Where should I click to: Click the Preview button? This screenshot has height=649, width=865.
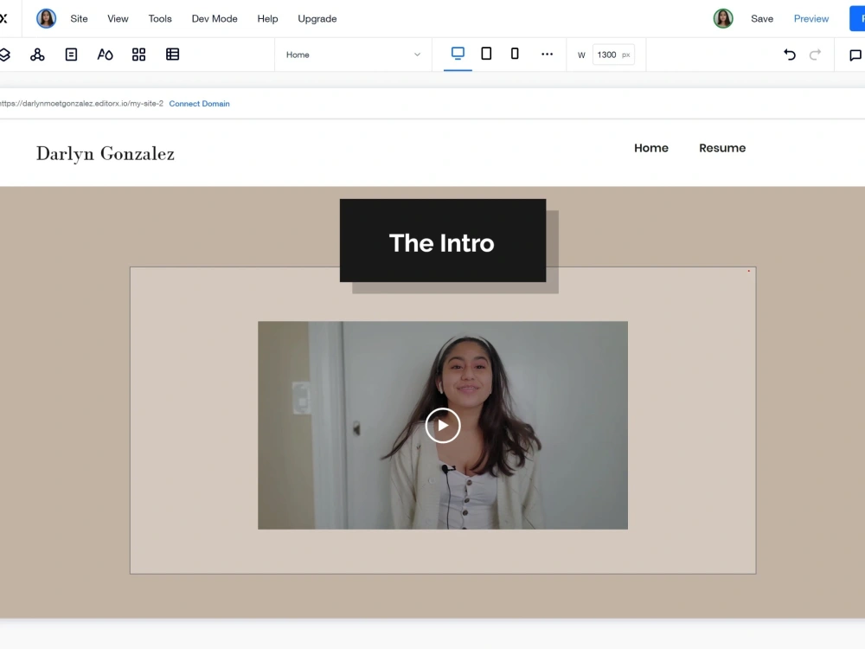coord(811,19)
